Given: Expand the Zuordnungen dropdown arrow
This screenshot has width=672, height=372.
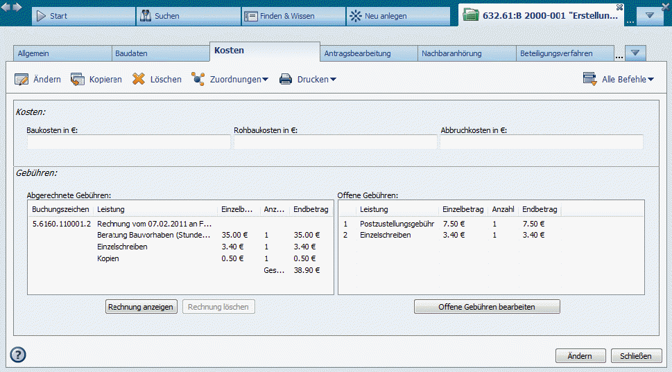Looking at the screenshot, I should coord(265,80).
